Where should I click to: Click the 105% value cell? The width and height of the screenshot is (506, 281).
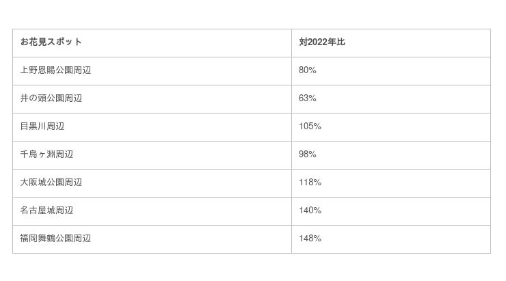tap(310, 126)
